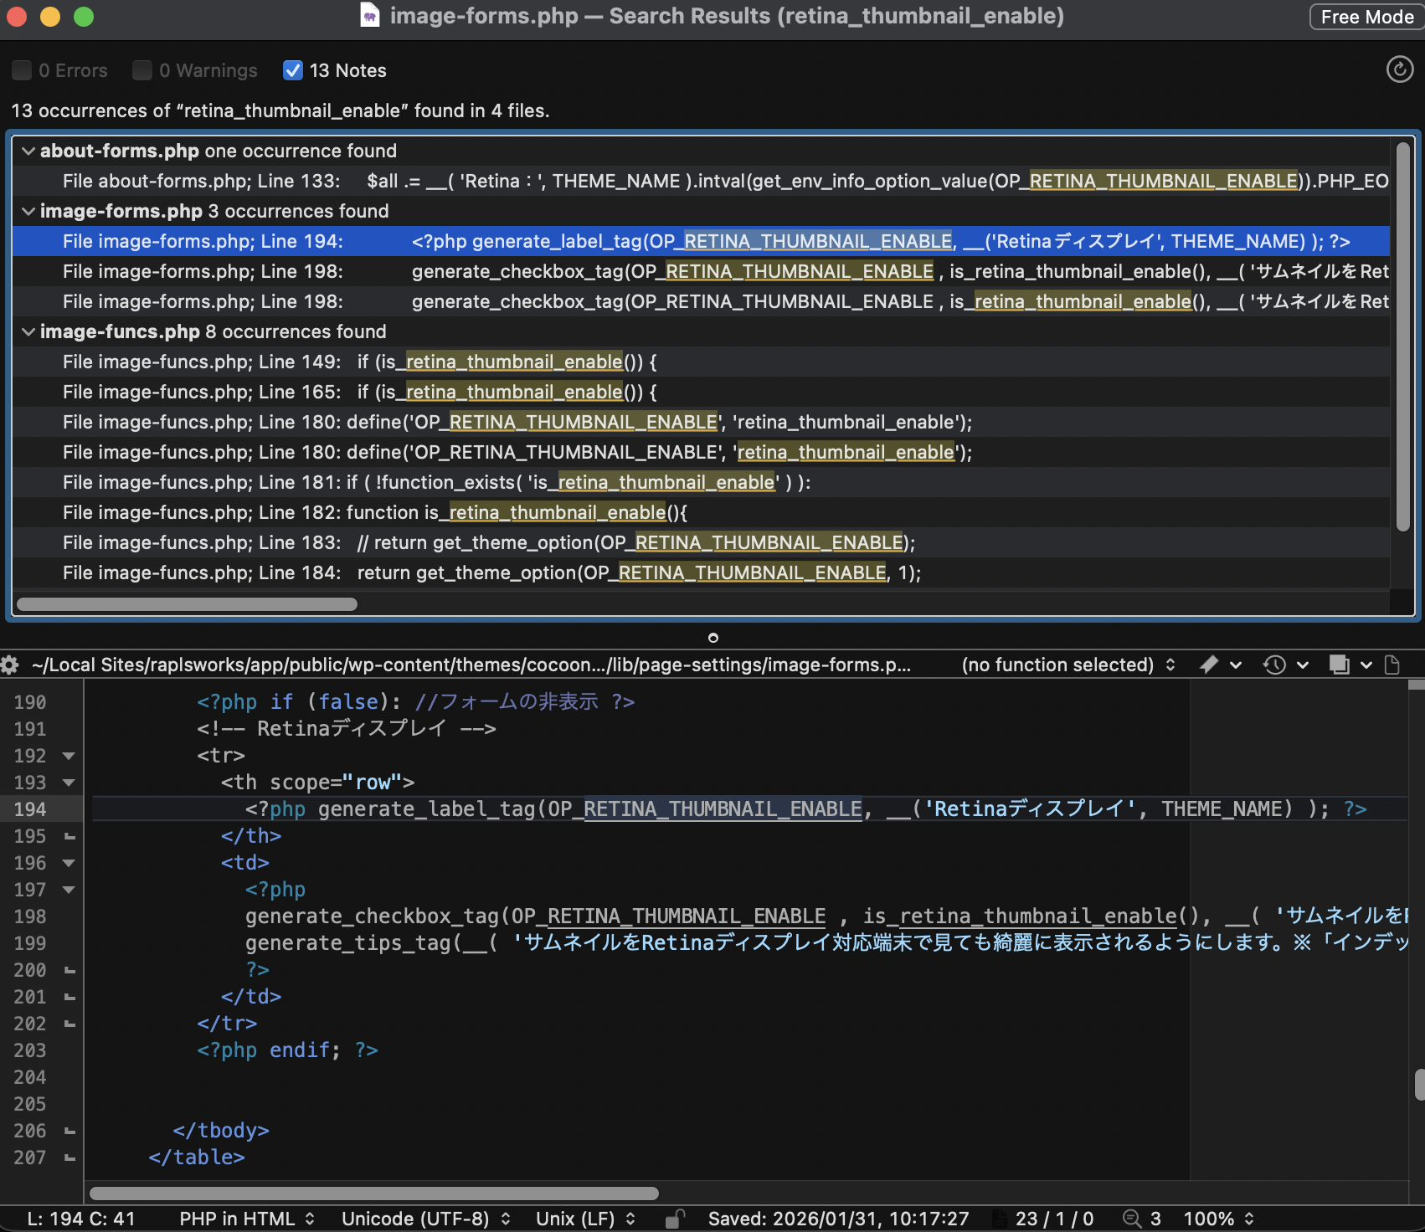Uncheck the 13 Notes checkbox

point(293,70)
